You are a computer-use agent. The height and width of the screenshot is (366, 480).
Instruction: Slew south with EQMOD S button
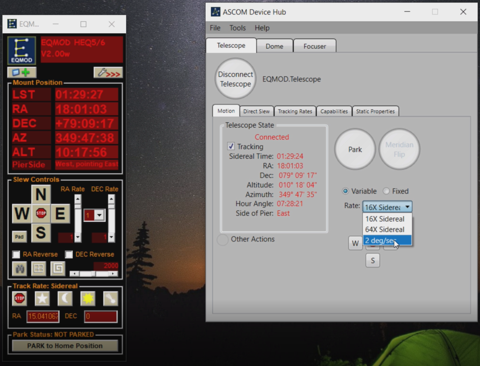41,233
